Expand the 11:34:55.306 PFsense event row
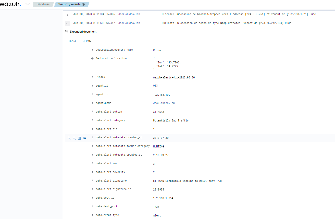335x219 pixels. 67,15
